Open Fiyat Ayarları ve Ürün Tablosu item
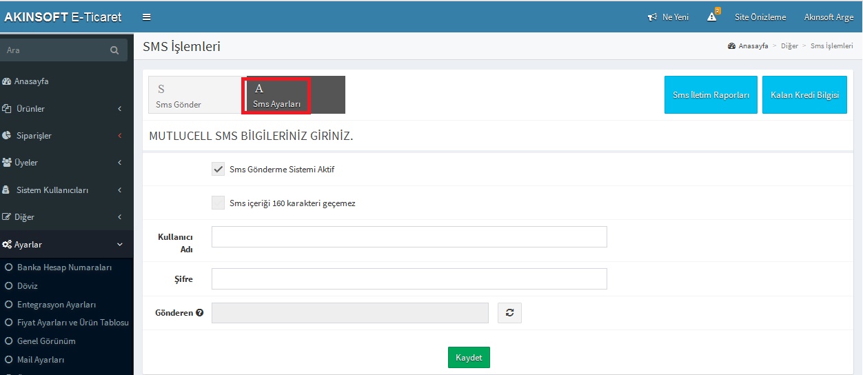 point(73,323)
